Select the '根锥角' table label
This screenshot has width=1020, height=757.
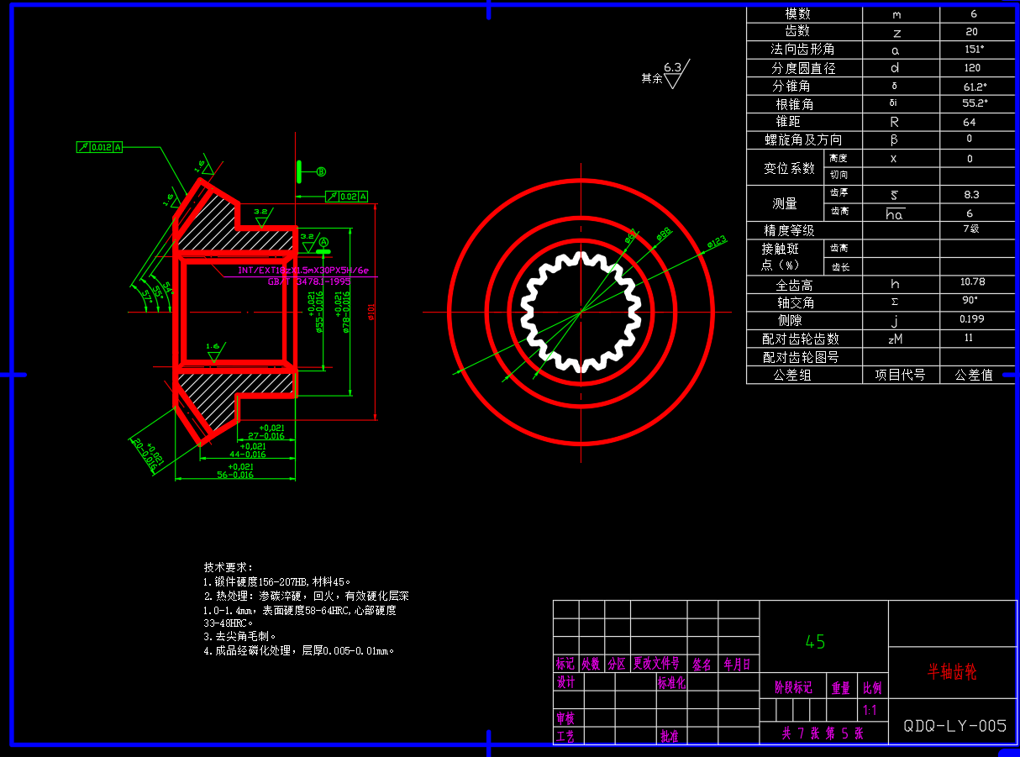click(x=795, y=104)
